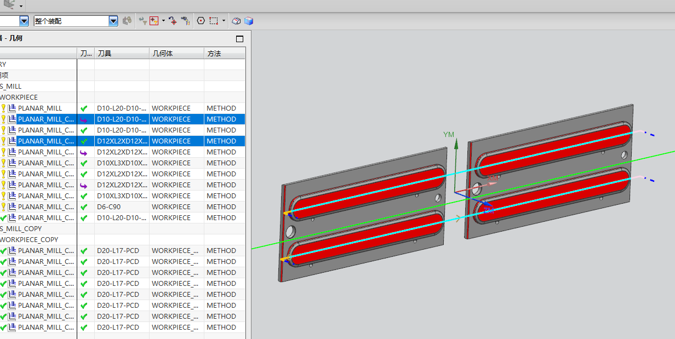Click the blue shaded cube icon

249,21
